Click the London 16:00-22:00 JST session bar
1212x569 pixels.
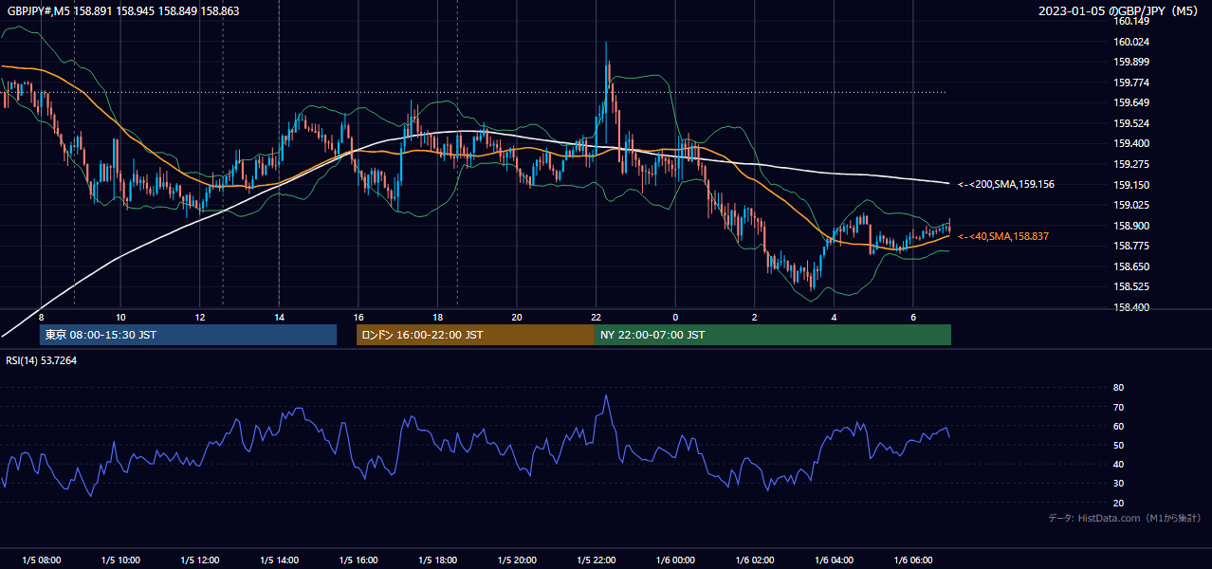coord(475,335)
